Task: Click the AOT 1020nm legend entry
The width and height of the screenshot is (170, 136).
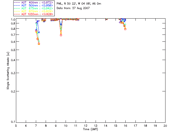Action: (34, 14)
